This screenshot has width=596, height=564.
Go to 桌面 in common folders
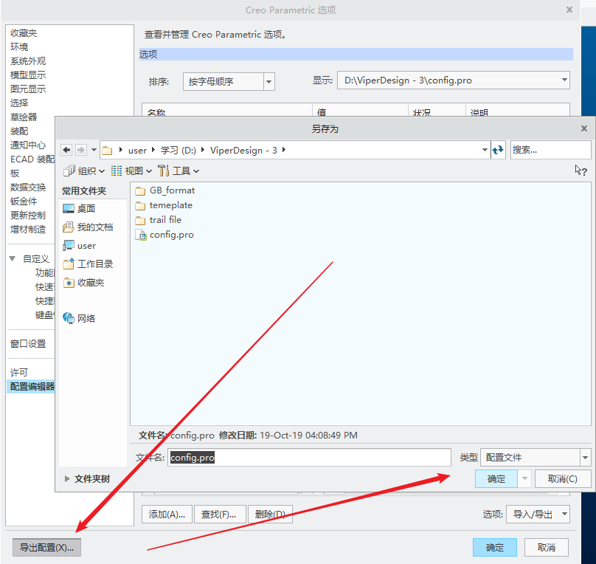79,208
